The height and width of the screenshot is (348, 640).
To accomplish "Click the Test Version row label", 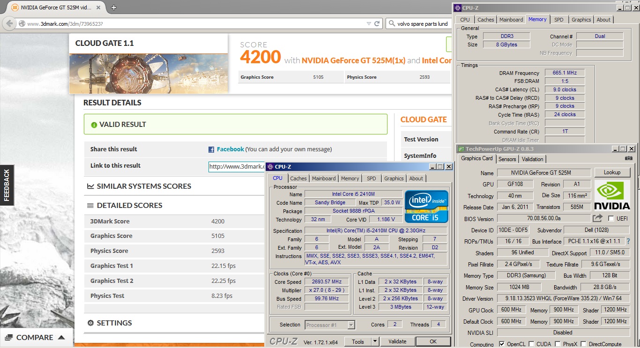I will [421, 140].
